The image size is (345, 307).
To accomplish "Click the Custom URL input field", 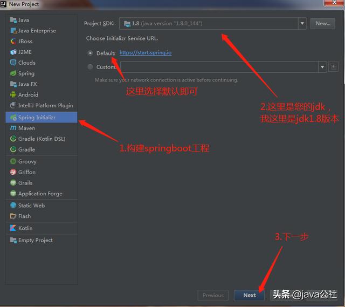I will point(219,67).
